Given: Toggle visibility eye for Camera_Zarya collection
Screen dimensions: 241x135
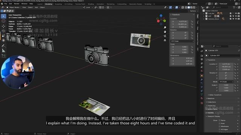Looking at the screenshot, I should (236, 19).
